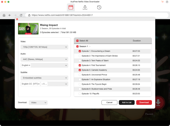Screen dimensions: 170x126
Task: Check Episode 9: Stubbornness and Pride
Action: tap(80, 89)
